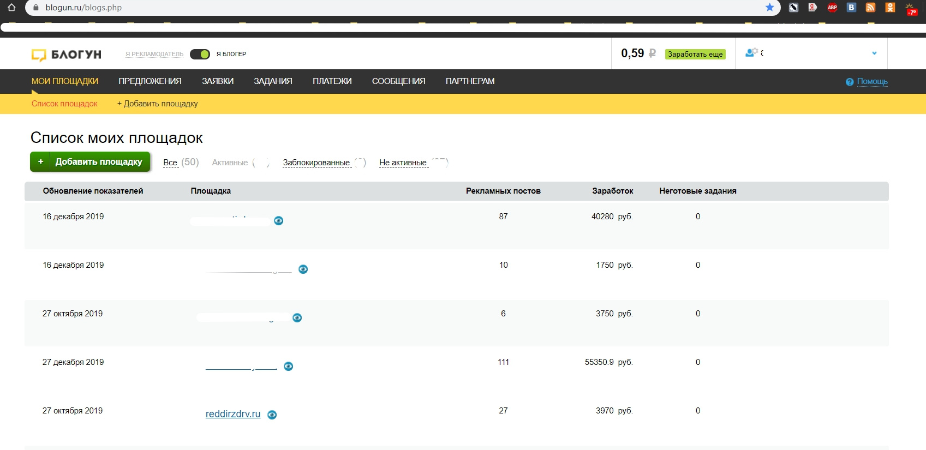The width and height of the screenshot is (926, 450).
Task: Toggle the advertiser/blogger mode switch
Action: [x=200, y=54]
